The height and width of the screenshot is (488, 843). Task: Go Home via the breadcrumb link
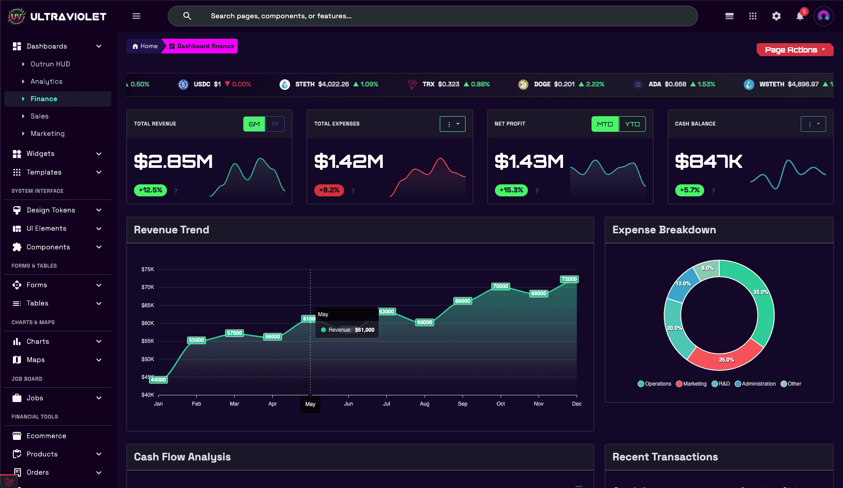coord(145,46)
